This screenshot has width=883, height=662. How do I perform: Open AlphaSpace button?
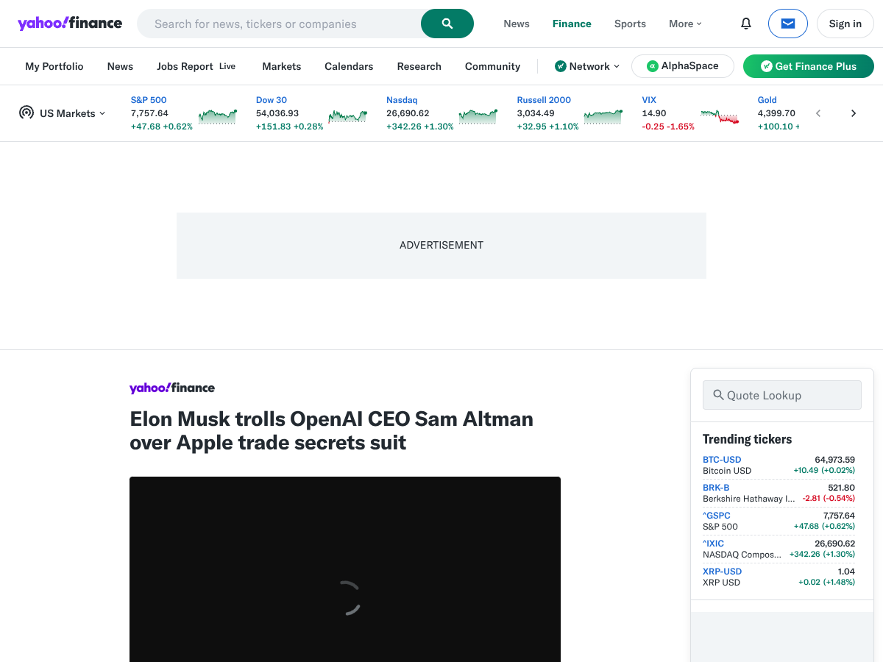coord(683,66)
